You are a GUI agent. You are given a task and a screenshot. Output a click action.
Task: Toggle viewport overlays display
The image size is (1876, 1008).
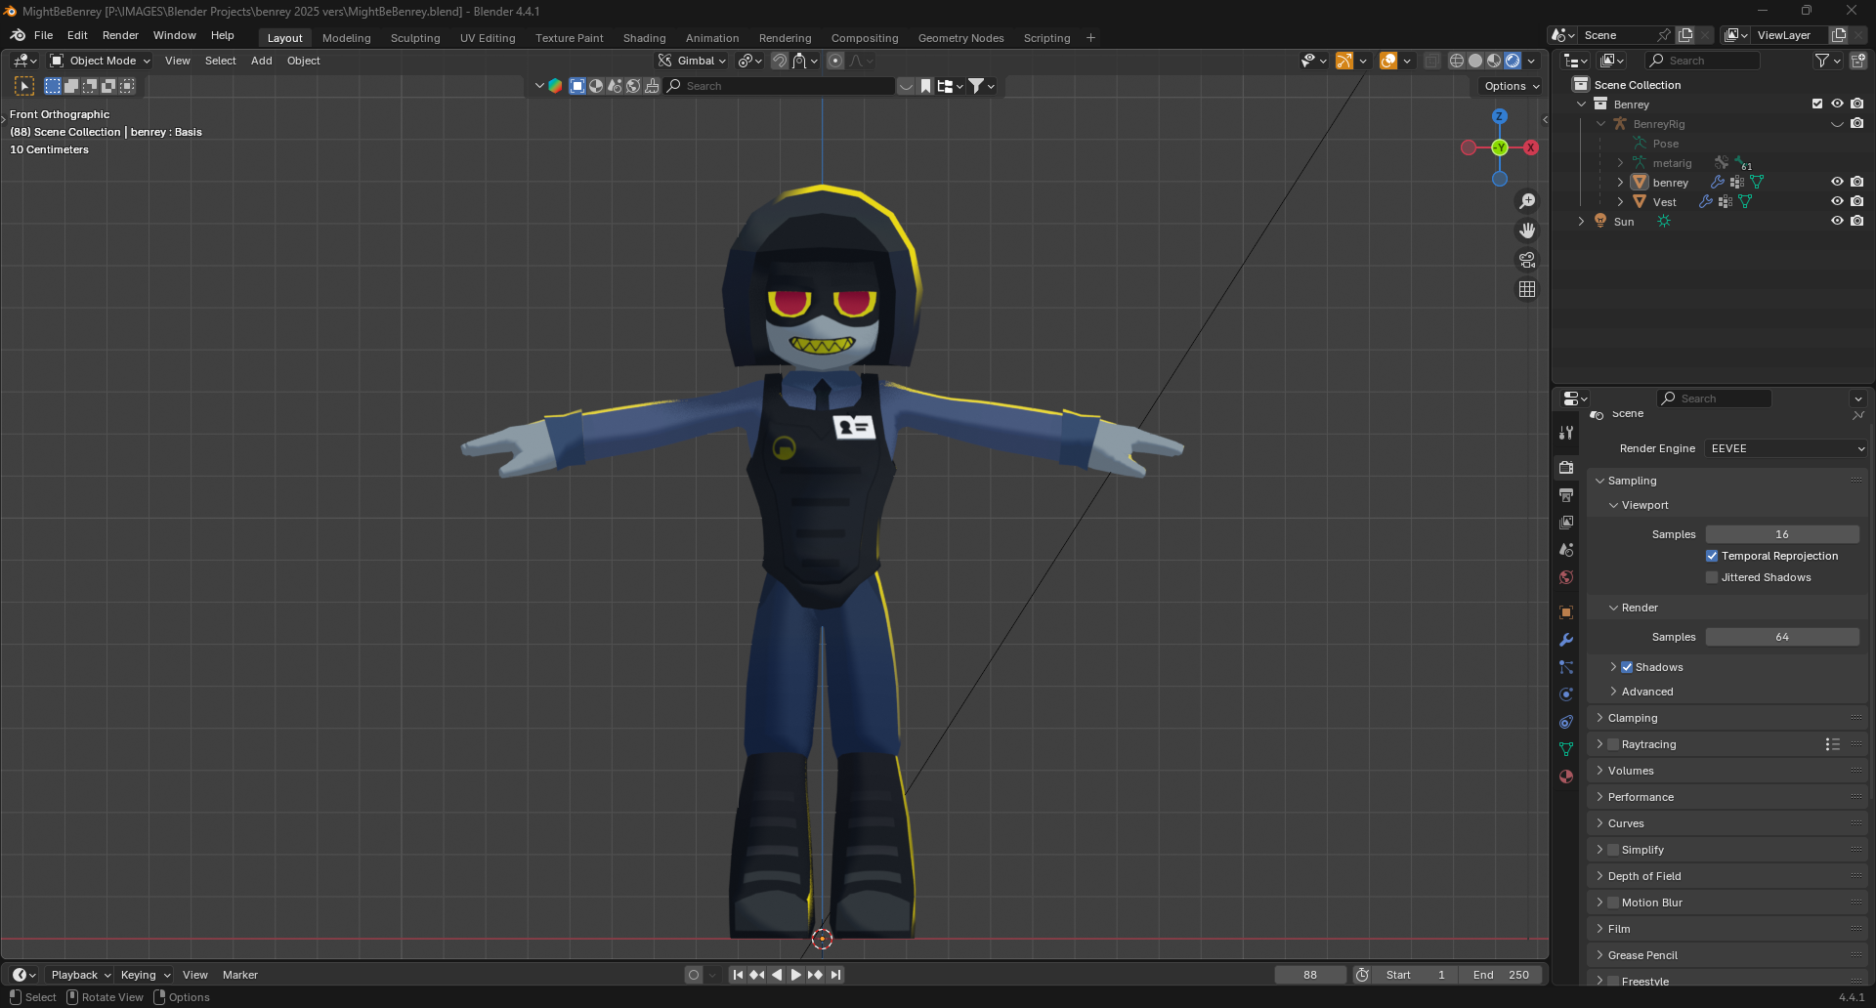1388,61
